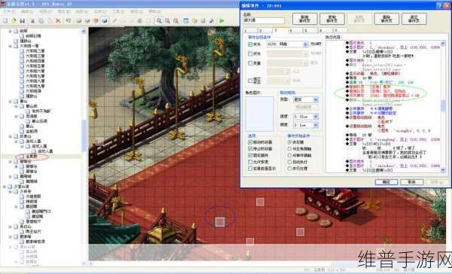Choose the Select rectangle map tool
The width and height of the screenshot is (452, 274).
[x=148, y=21]
